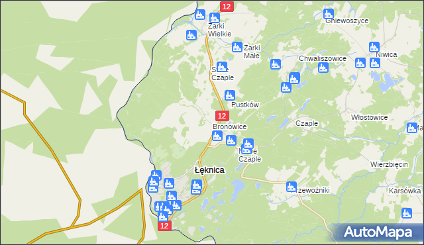Viewport: 424px width, 245px height.
Task: Select the Niwica village label
Action: coord(386,54)
